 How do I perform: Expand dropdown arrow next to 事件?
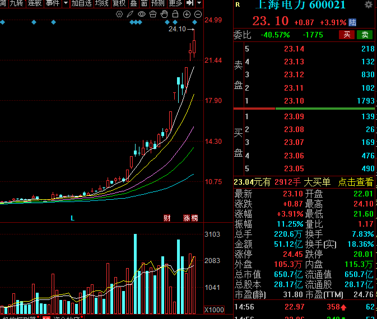click(x=66, y=3)
